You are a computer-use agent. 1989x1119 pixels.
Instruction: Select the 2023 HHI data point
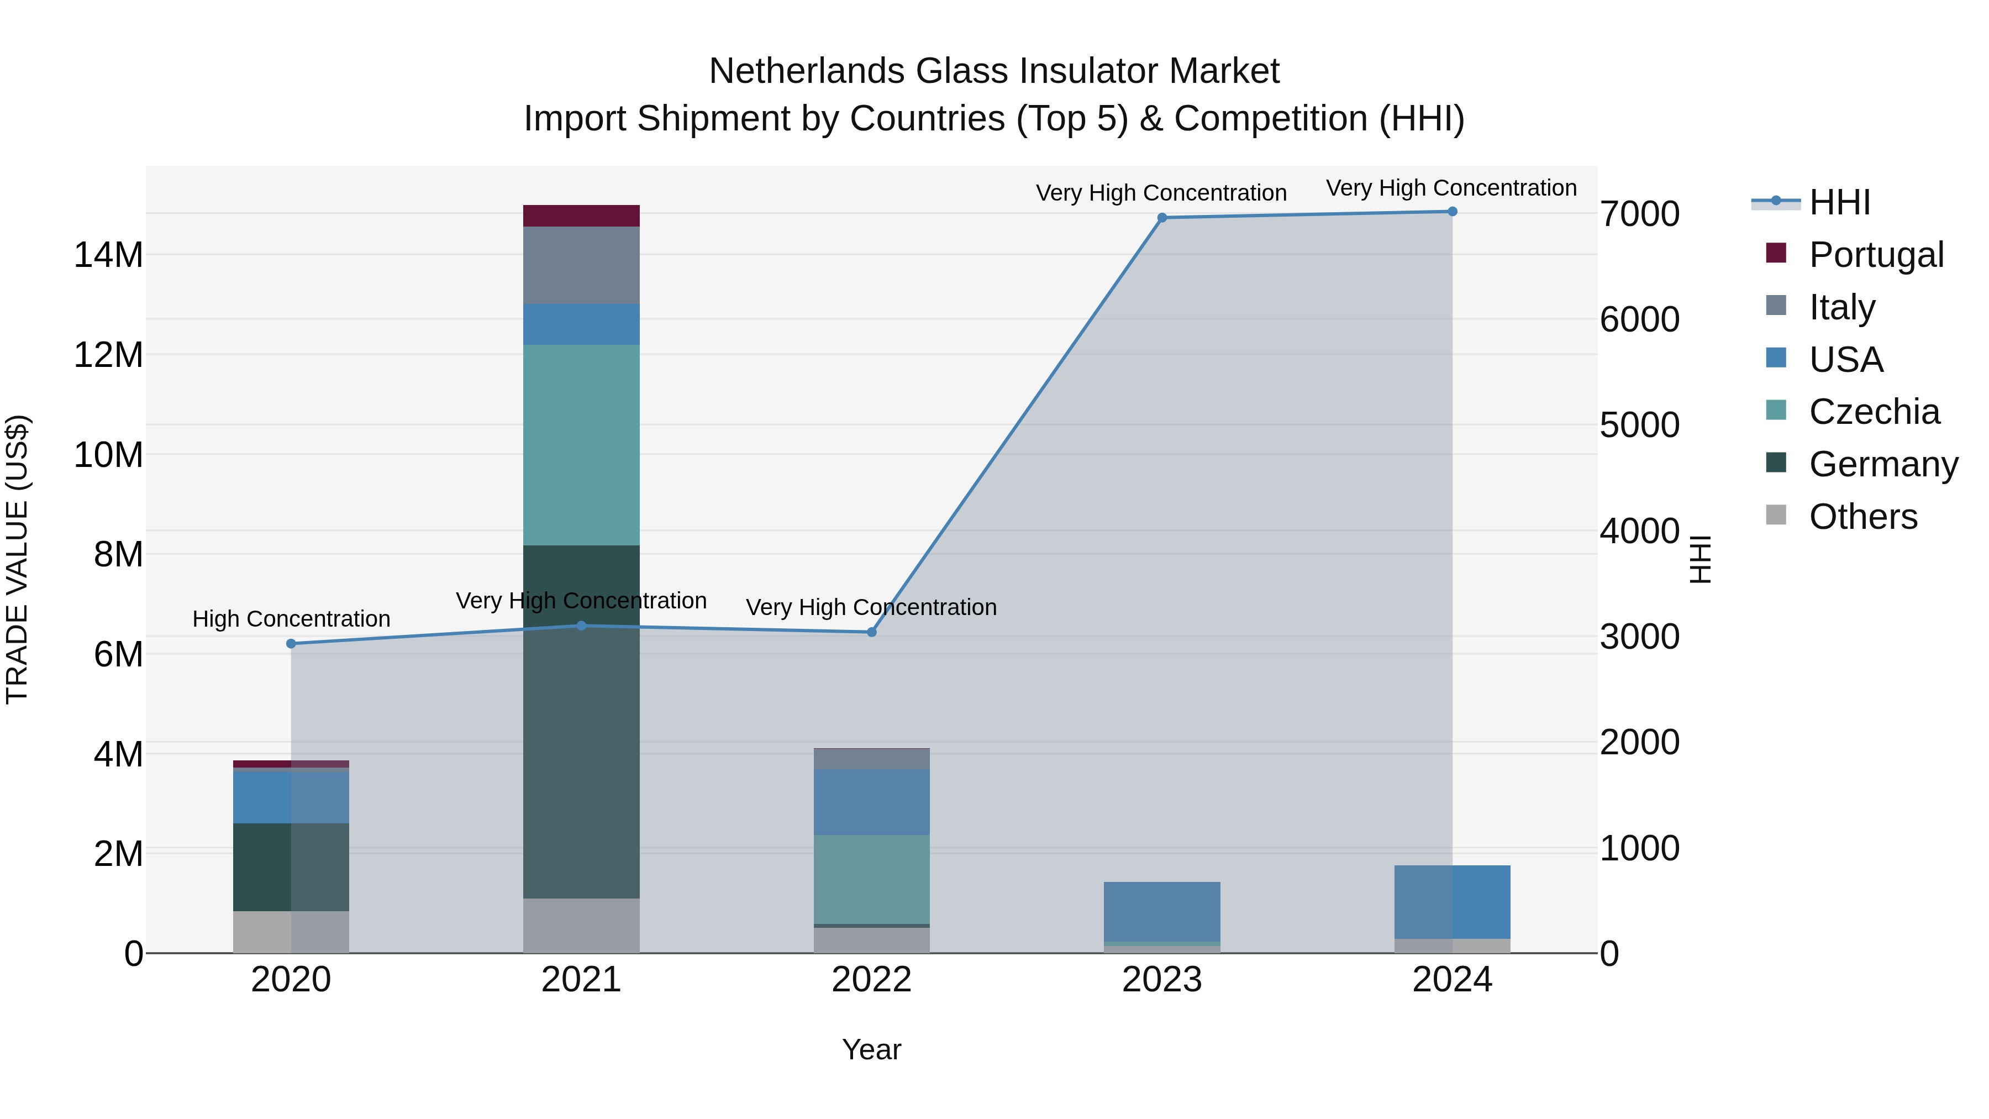coord(1162,218)
